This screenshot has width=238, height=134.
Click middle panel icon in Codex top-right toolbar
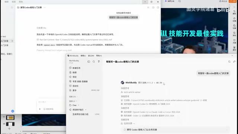tap(153, 7)
